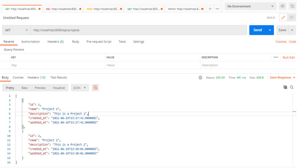Expand the Save button dropdown arrow
The image size is (297, 168).
click(292, 30)
